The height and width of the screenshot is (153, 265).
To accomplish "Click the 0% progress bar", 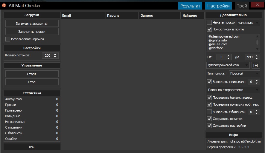I will click(x=32, y=147).
